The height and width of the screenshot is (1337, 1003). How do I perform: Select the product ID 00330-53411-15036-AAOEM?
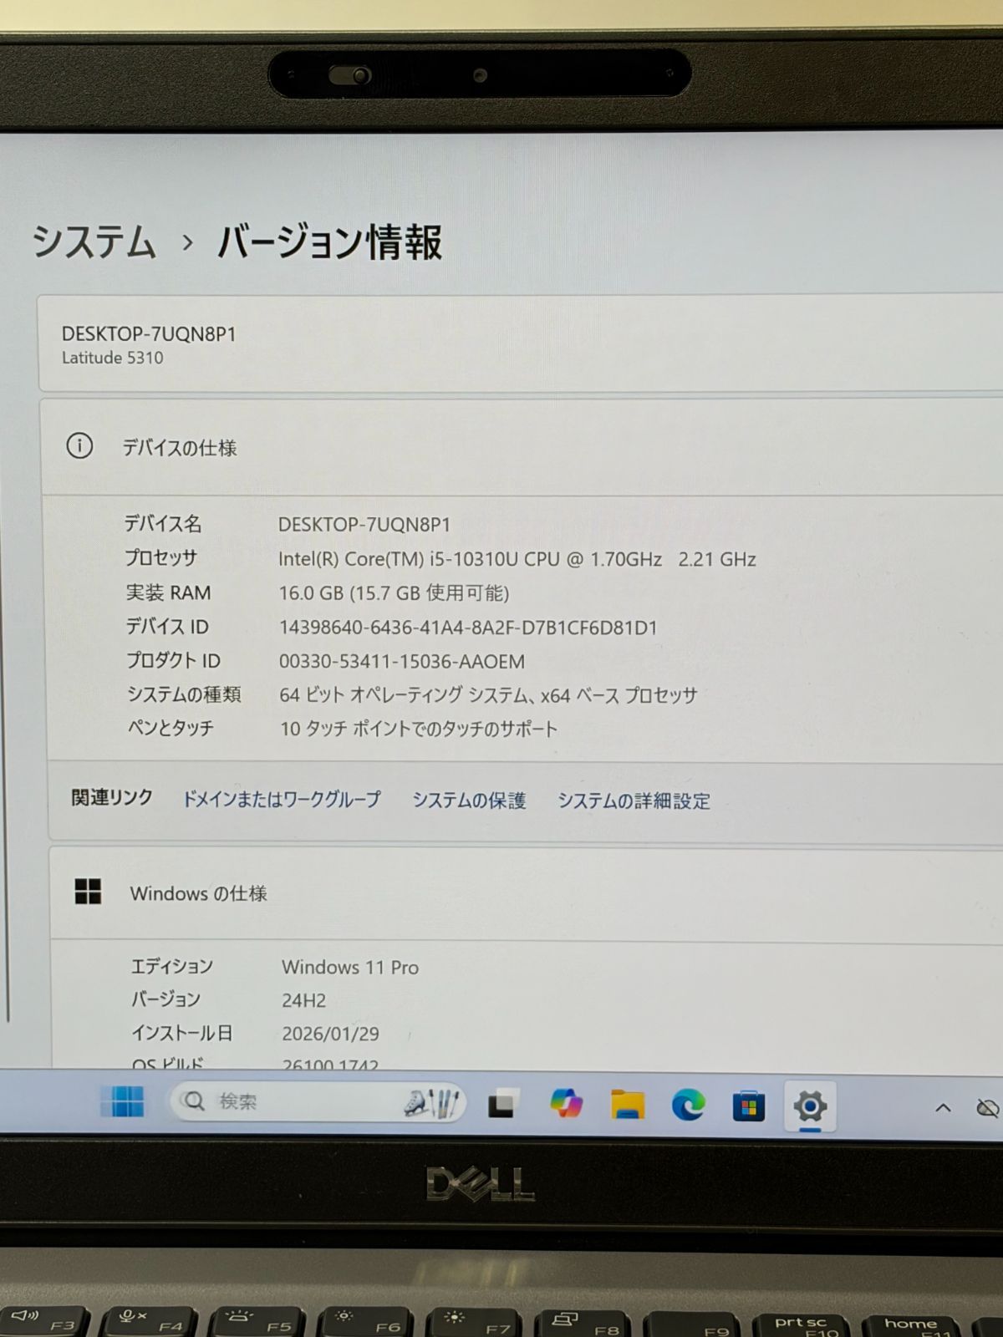pyautogui.click(x=402, y=661)
